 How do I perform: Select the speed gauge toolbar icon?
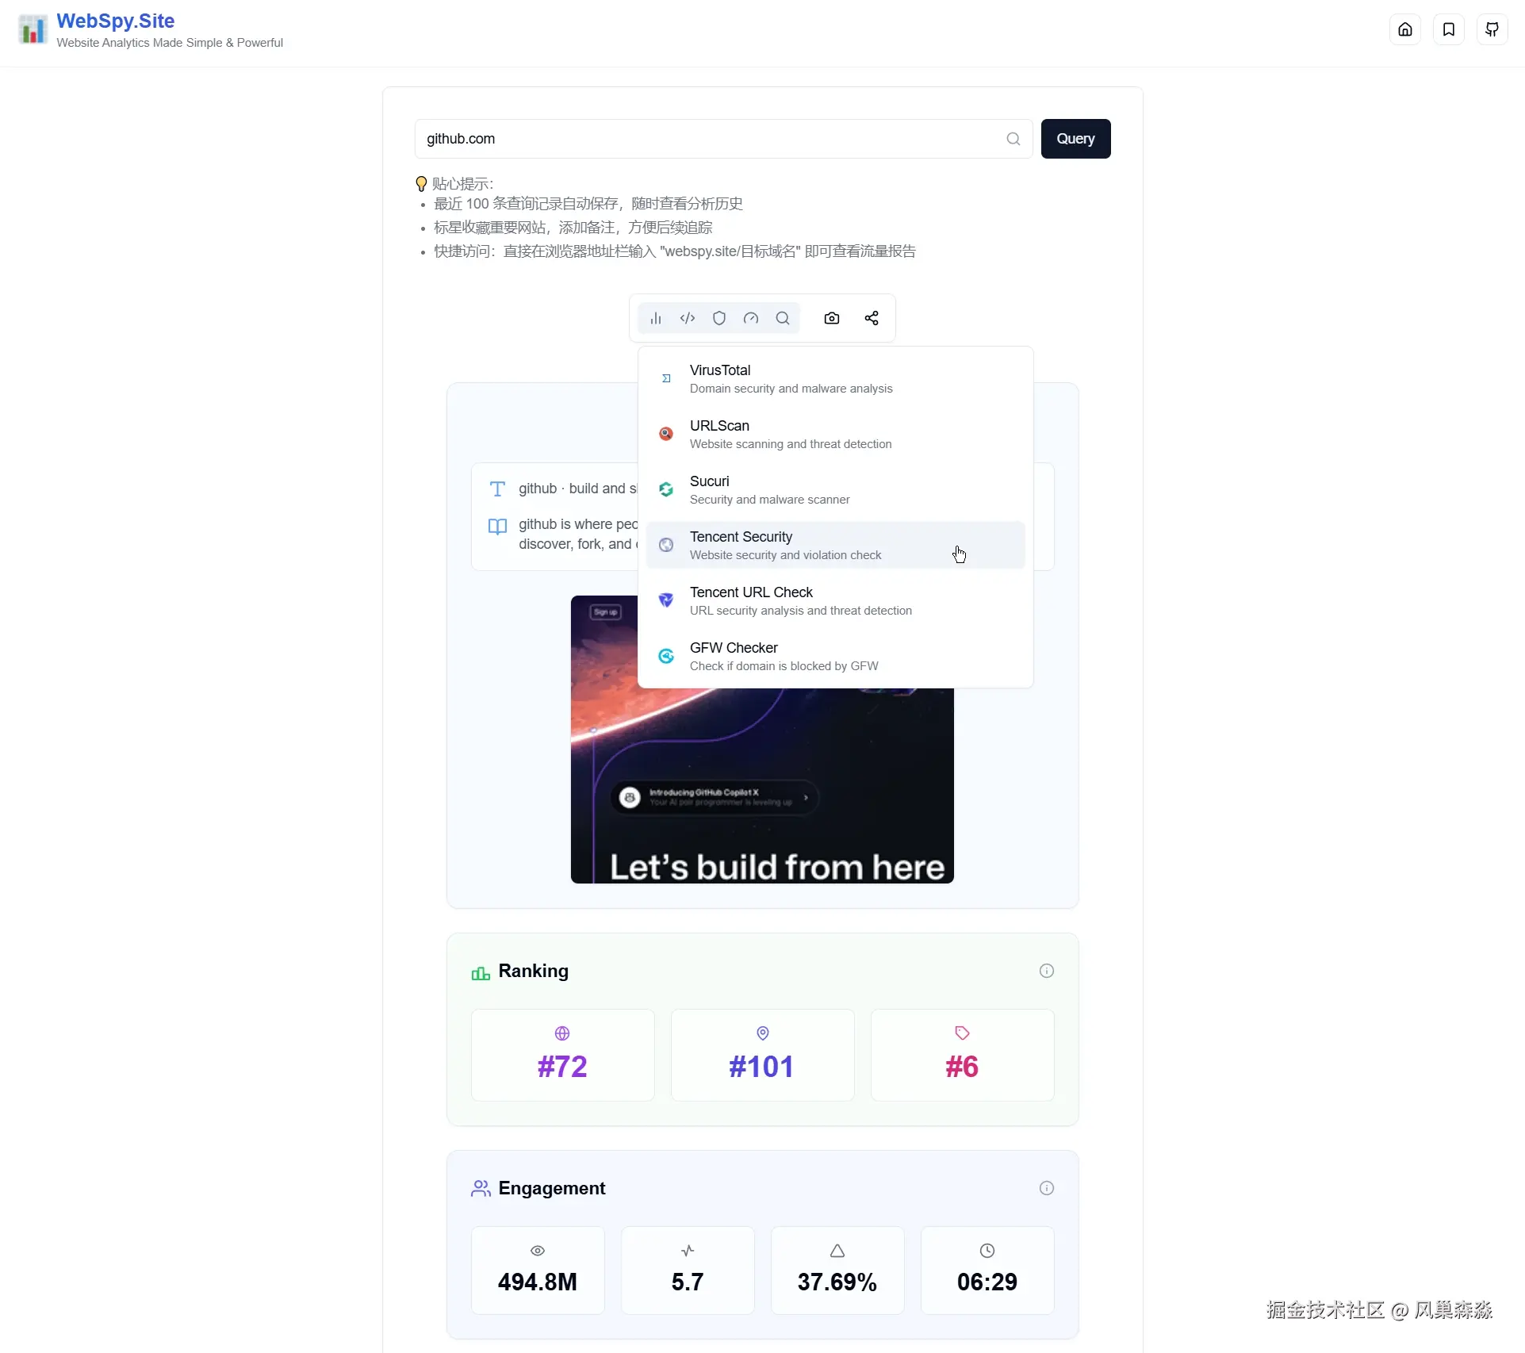point(751,318)
